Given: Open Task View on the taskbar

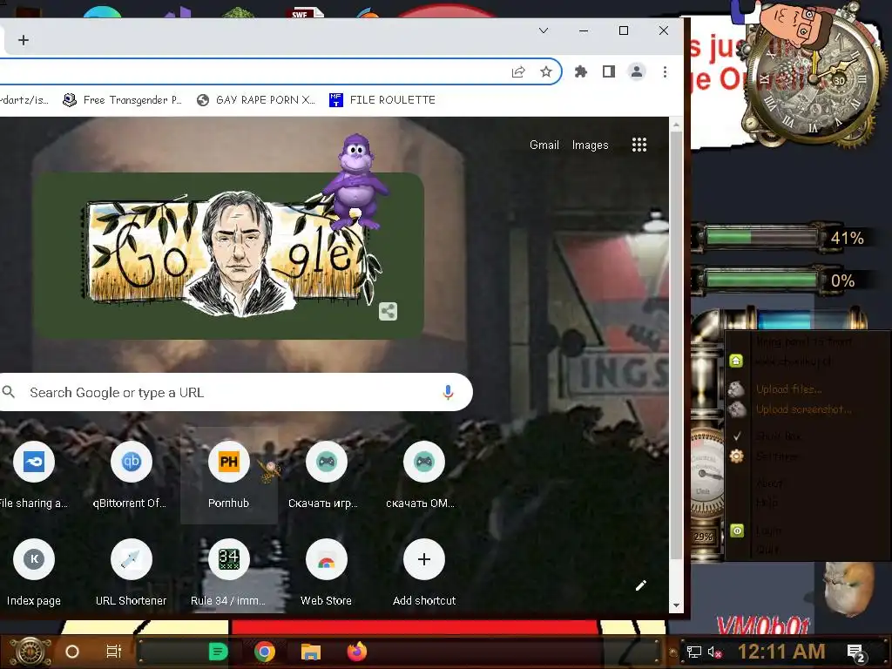Looking at the screenshot, I should click(114, 652).
